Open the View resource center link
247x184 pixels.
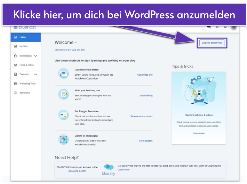(x=142, y=116)
